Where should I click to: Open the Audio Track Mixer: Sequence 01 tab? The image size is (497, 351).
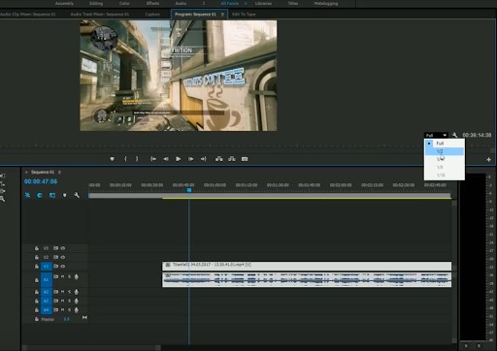pos(100,15)
